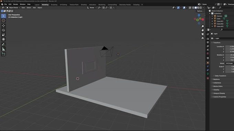Enable solid viewport shading
The width and height of the screenshot is (234, 131).
196,8
